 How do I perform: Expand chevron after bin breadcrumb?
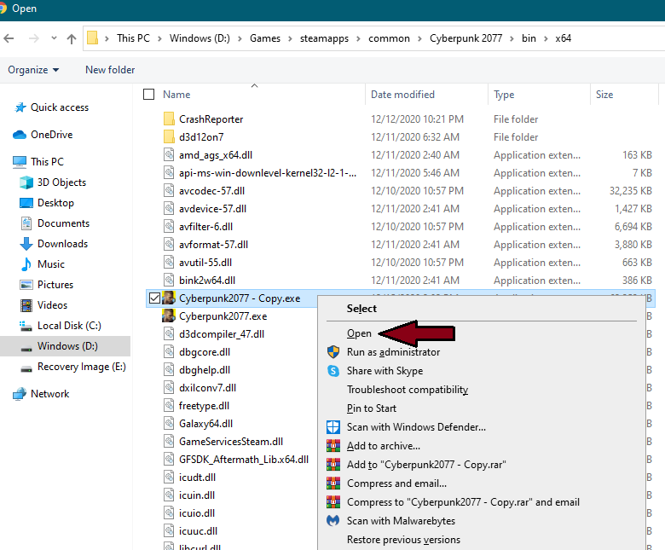coord(546,38)
